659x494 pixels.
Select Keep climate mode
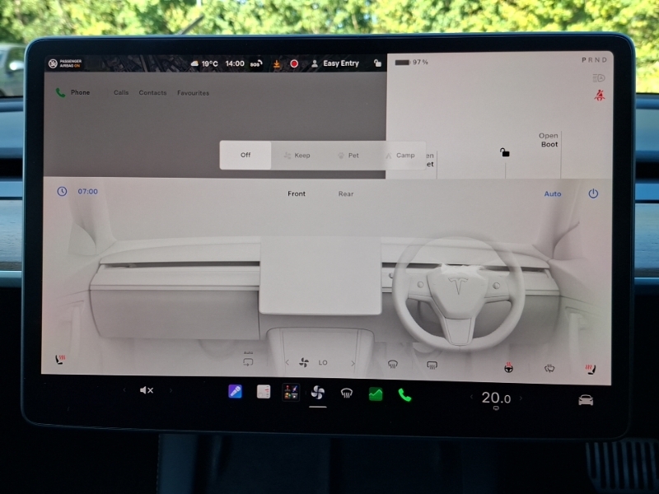pos(297,156)
